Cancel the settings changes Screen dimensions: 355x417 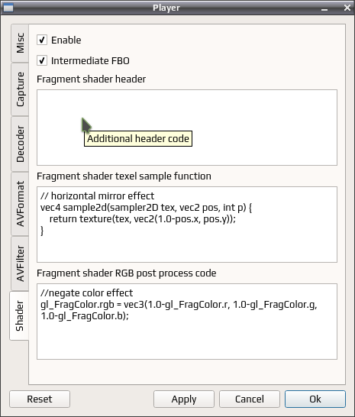coord(250,399)
